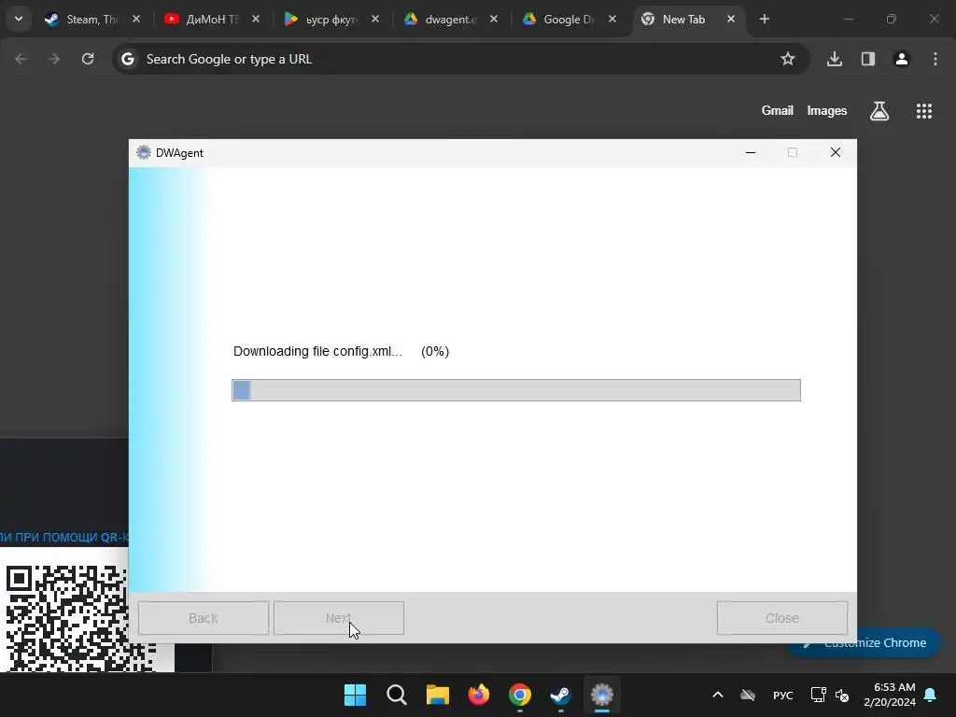This screenshot has height=717, width=956.
Task: Bookmark this page with the star icon
Action: tap(788, 59)
